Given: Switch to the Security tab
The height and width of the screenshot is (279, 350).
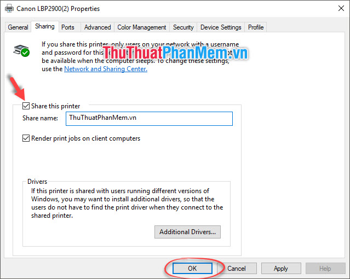Looking at the screenshot, I should (183, 27).
